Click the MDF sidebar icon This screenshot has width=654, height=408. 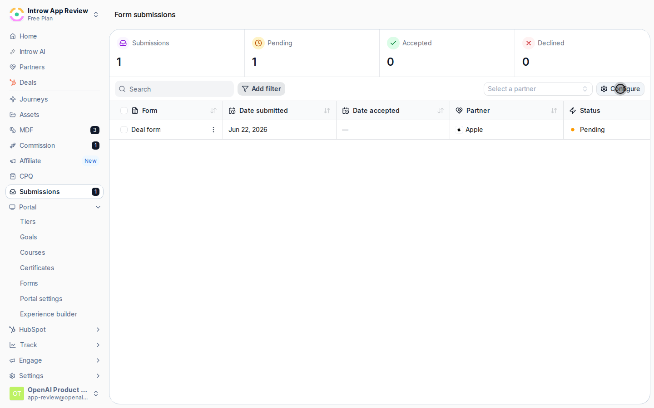(x=13, y=130)
